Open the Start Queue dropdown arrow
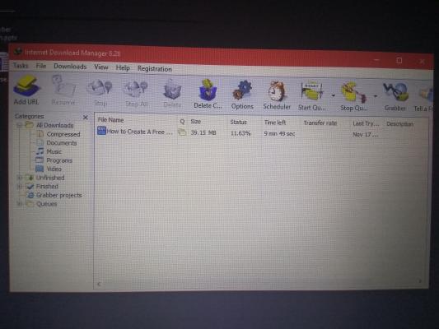Image resolution: width=439 pixels, height=329 pixels. pyautogui.click(x=334, y=95)
